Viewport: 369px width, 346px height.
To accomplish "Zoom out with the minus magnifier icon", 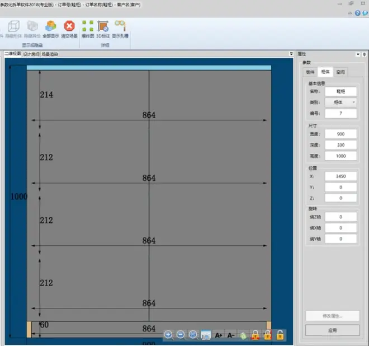I will tap(181, 335).
